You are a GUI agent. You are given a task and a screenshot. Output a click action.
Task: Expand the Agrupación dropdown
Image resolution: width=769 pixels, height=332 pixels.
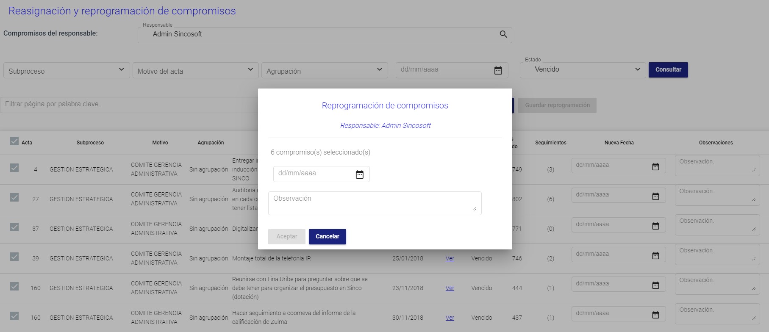pyautogui.click(x=325, y=70)
